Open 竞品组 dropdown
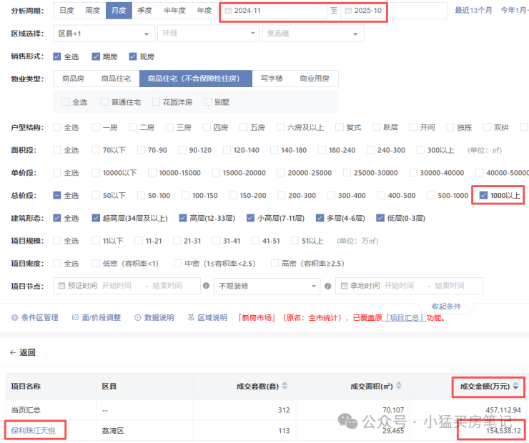 [313, 34]
